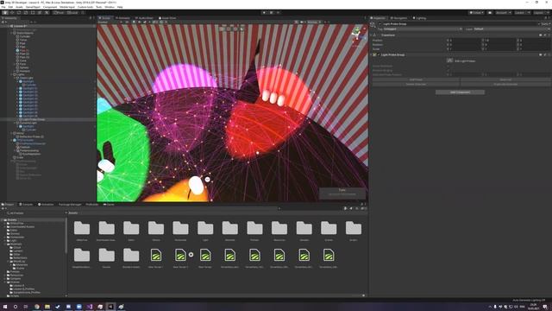Select the Move tool
The image size is (552, 311).
click(x=12, y=12)
